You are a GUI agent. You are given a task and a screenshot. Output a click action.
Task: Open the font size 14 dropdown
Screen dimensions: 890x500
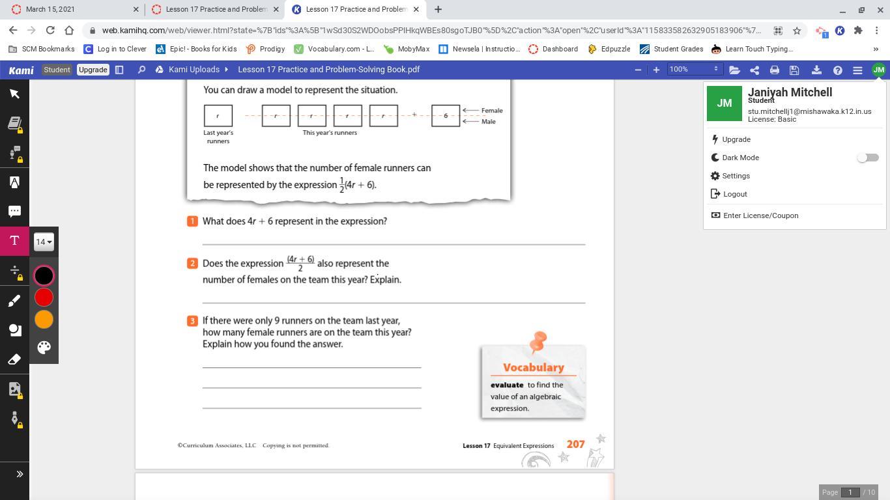(x=44, y=242)
